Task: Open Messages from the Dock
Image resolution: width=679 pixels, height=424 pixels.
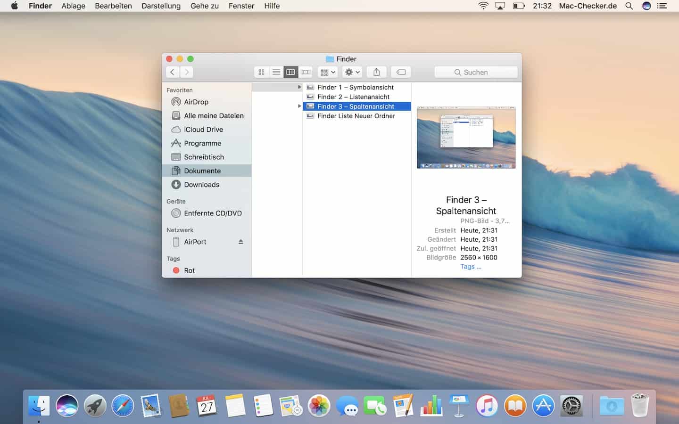Action: coord(347,406)
